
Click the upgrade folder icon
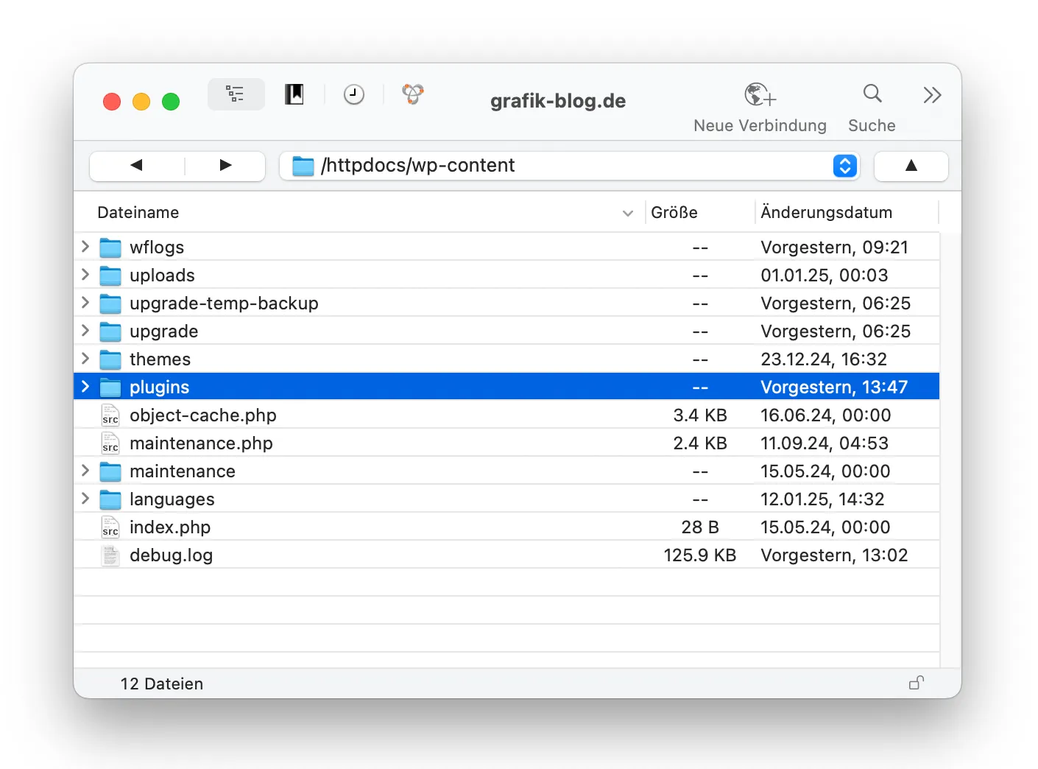click(x=110, y=331)
